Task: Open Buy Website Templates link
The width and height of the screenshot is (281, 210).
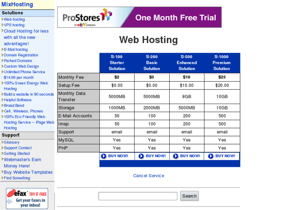Action: [28, 172]
